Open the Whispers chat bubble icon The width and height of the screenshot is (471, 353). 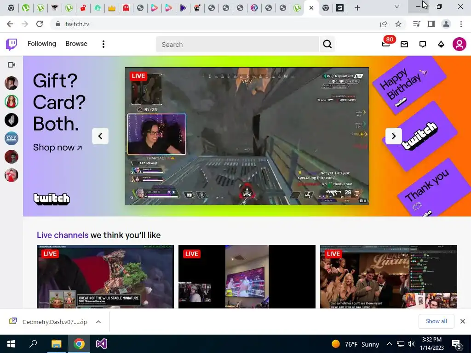click(423, 45)
